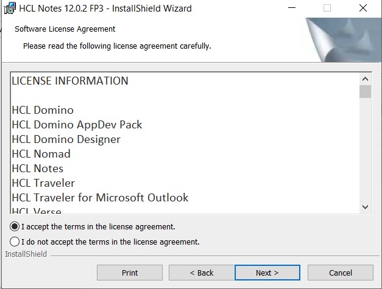
Task: Click the page-curl banner graphic at top right
Action: tap(342, 40)
